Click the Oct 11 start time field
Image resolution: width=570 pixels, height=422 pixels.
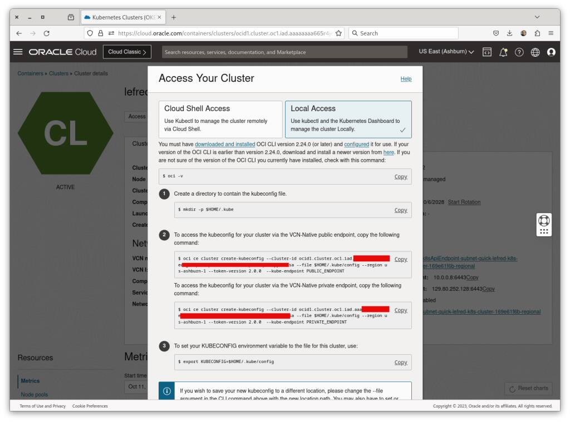pos(136,387)
